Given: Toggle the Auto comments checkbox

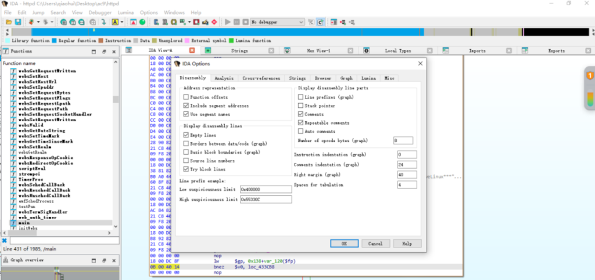Looking at the screenshot, I should pyautogui.click(x=300, y=132).
